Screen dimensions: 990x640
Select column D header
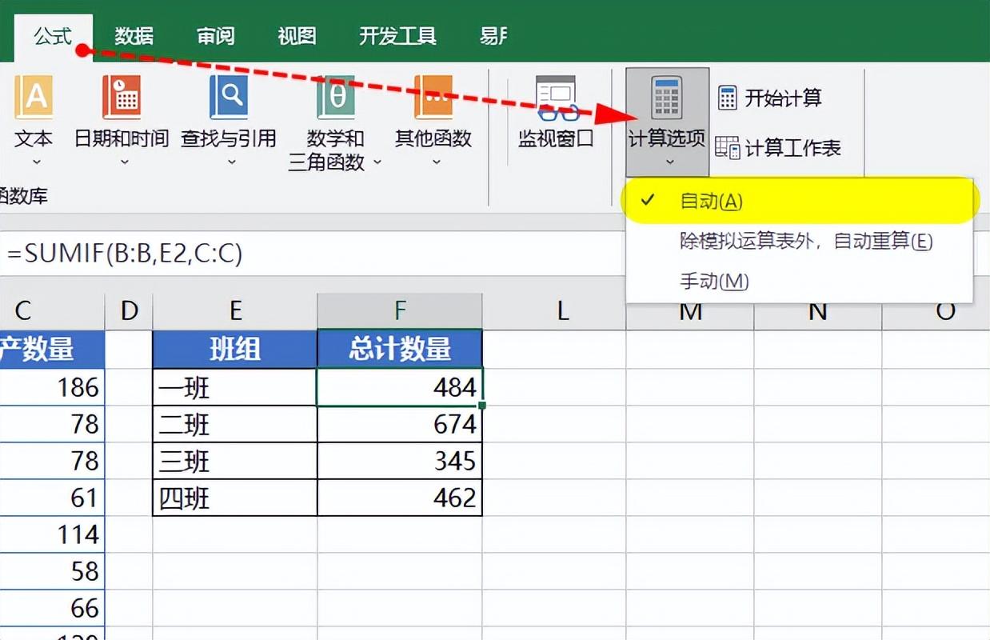[x=129, y=311]
